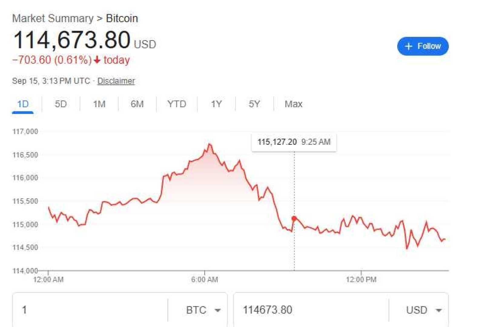Switch to the 5Y range

[x=254, y=104]
